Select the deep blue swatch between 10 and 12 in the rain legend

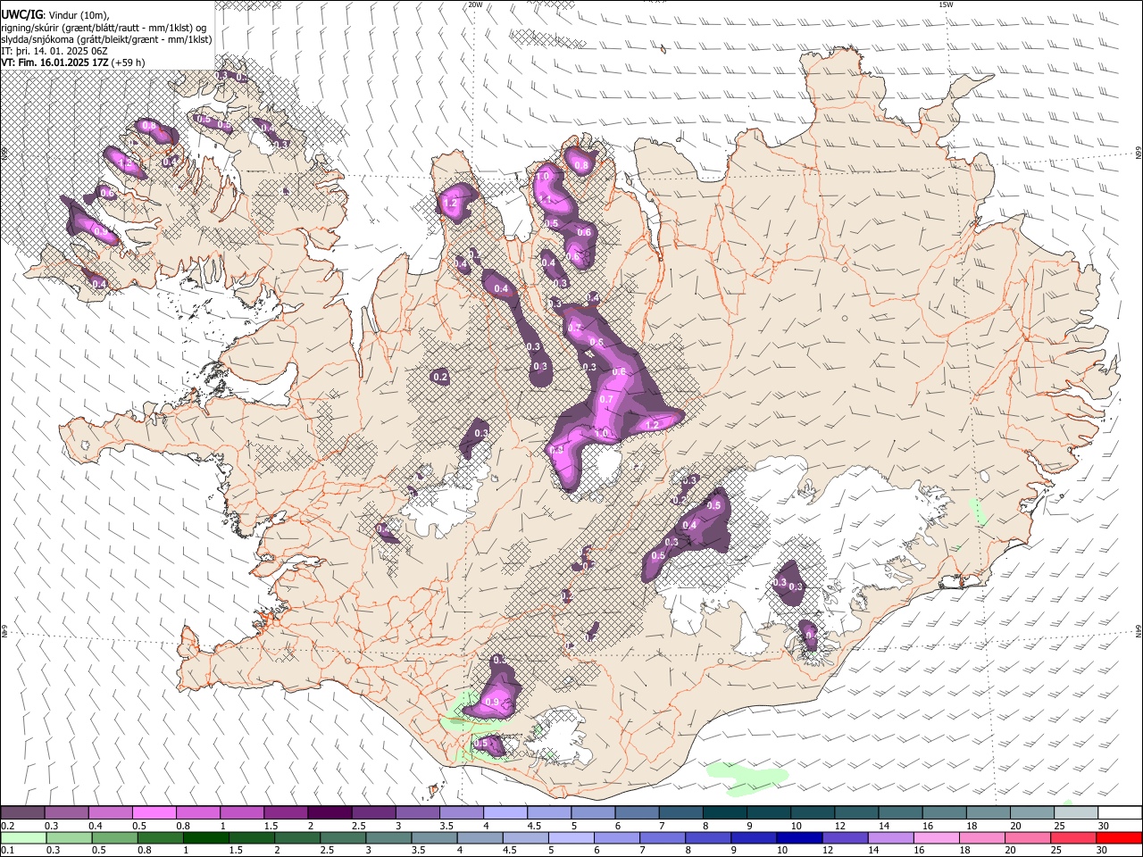(x=798, y=837)
